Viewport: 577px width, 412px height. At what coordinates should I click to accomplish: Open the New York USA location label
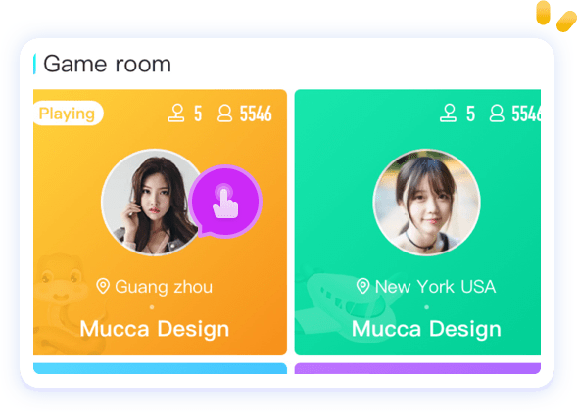click(x=435, y=287)
